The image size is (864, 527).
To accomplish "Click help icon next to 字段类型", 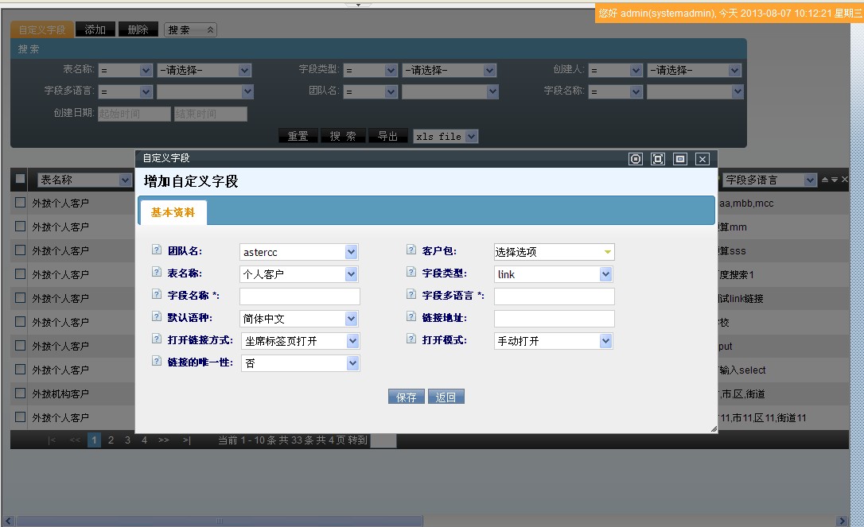I will click(411, 272).
